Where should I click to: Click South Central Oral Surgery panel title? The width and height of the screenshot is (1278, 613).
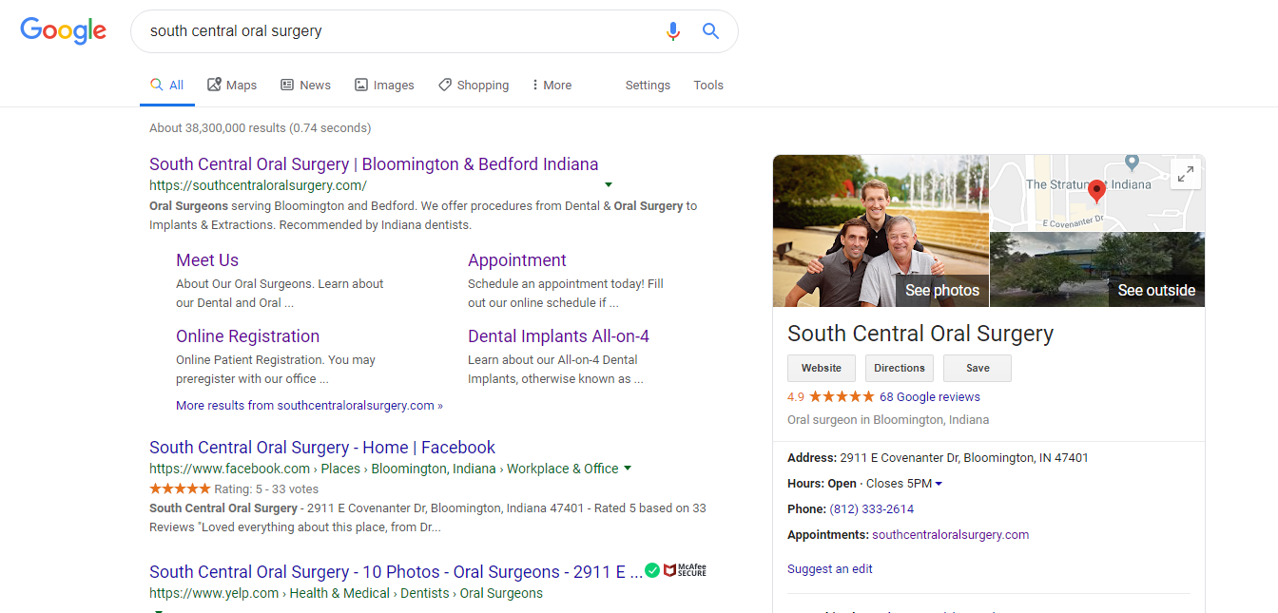coord(920,335)
